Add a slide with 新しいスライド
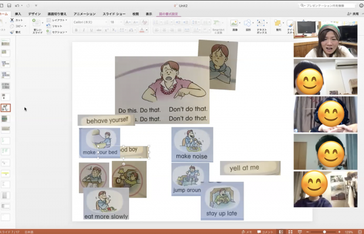This screenshot has height=234, width=364. (x=37, y=26)
